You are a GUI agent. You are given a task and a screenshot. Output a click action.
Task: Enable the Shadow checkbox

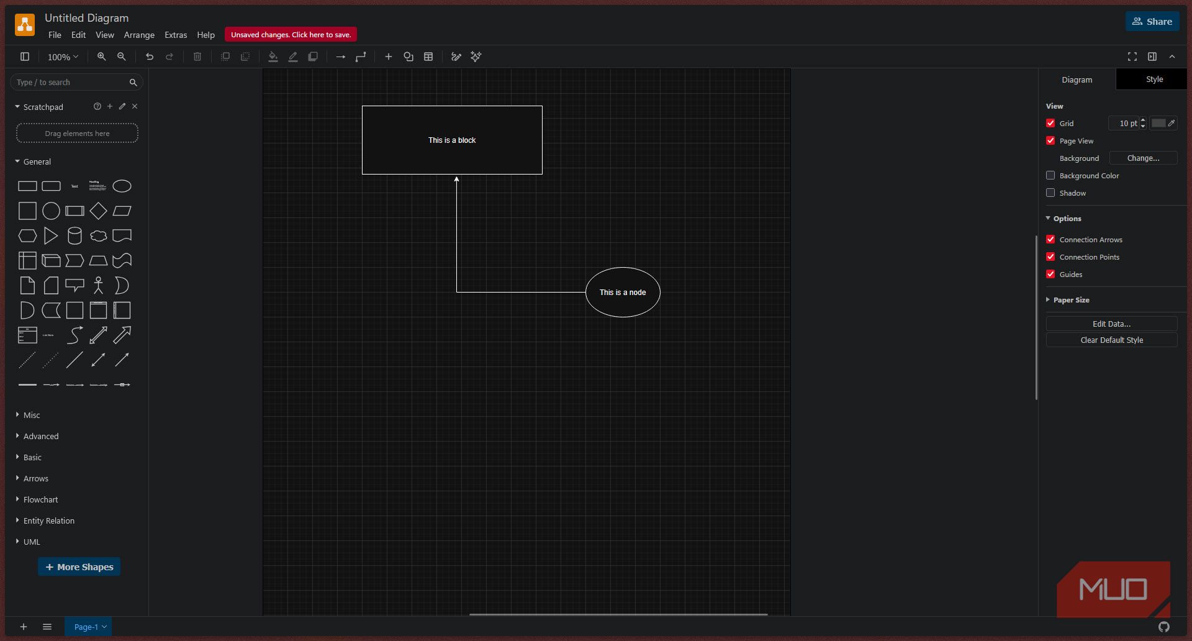tap(1050, 193)
